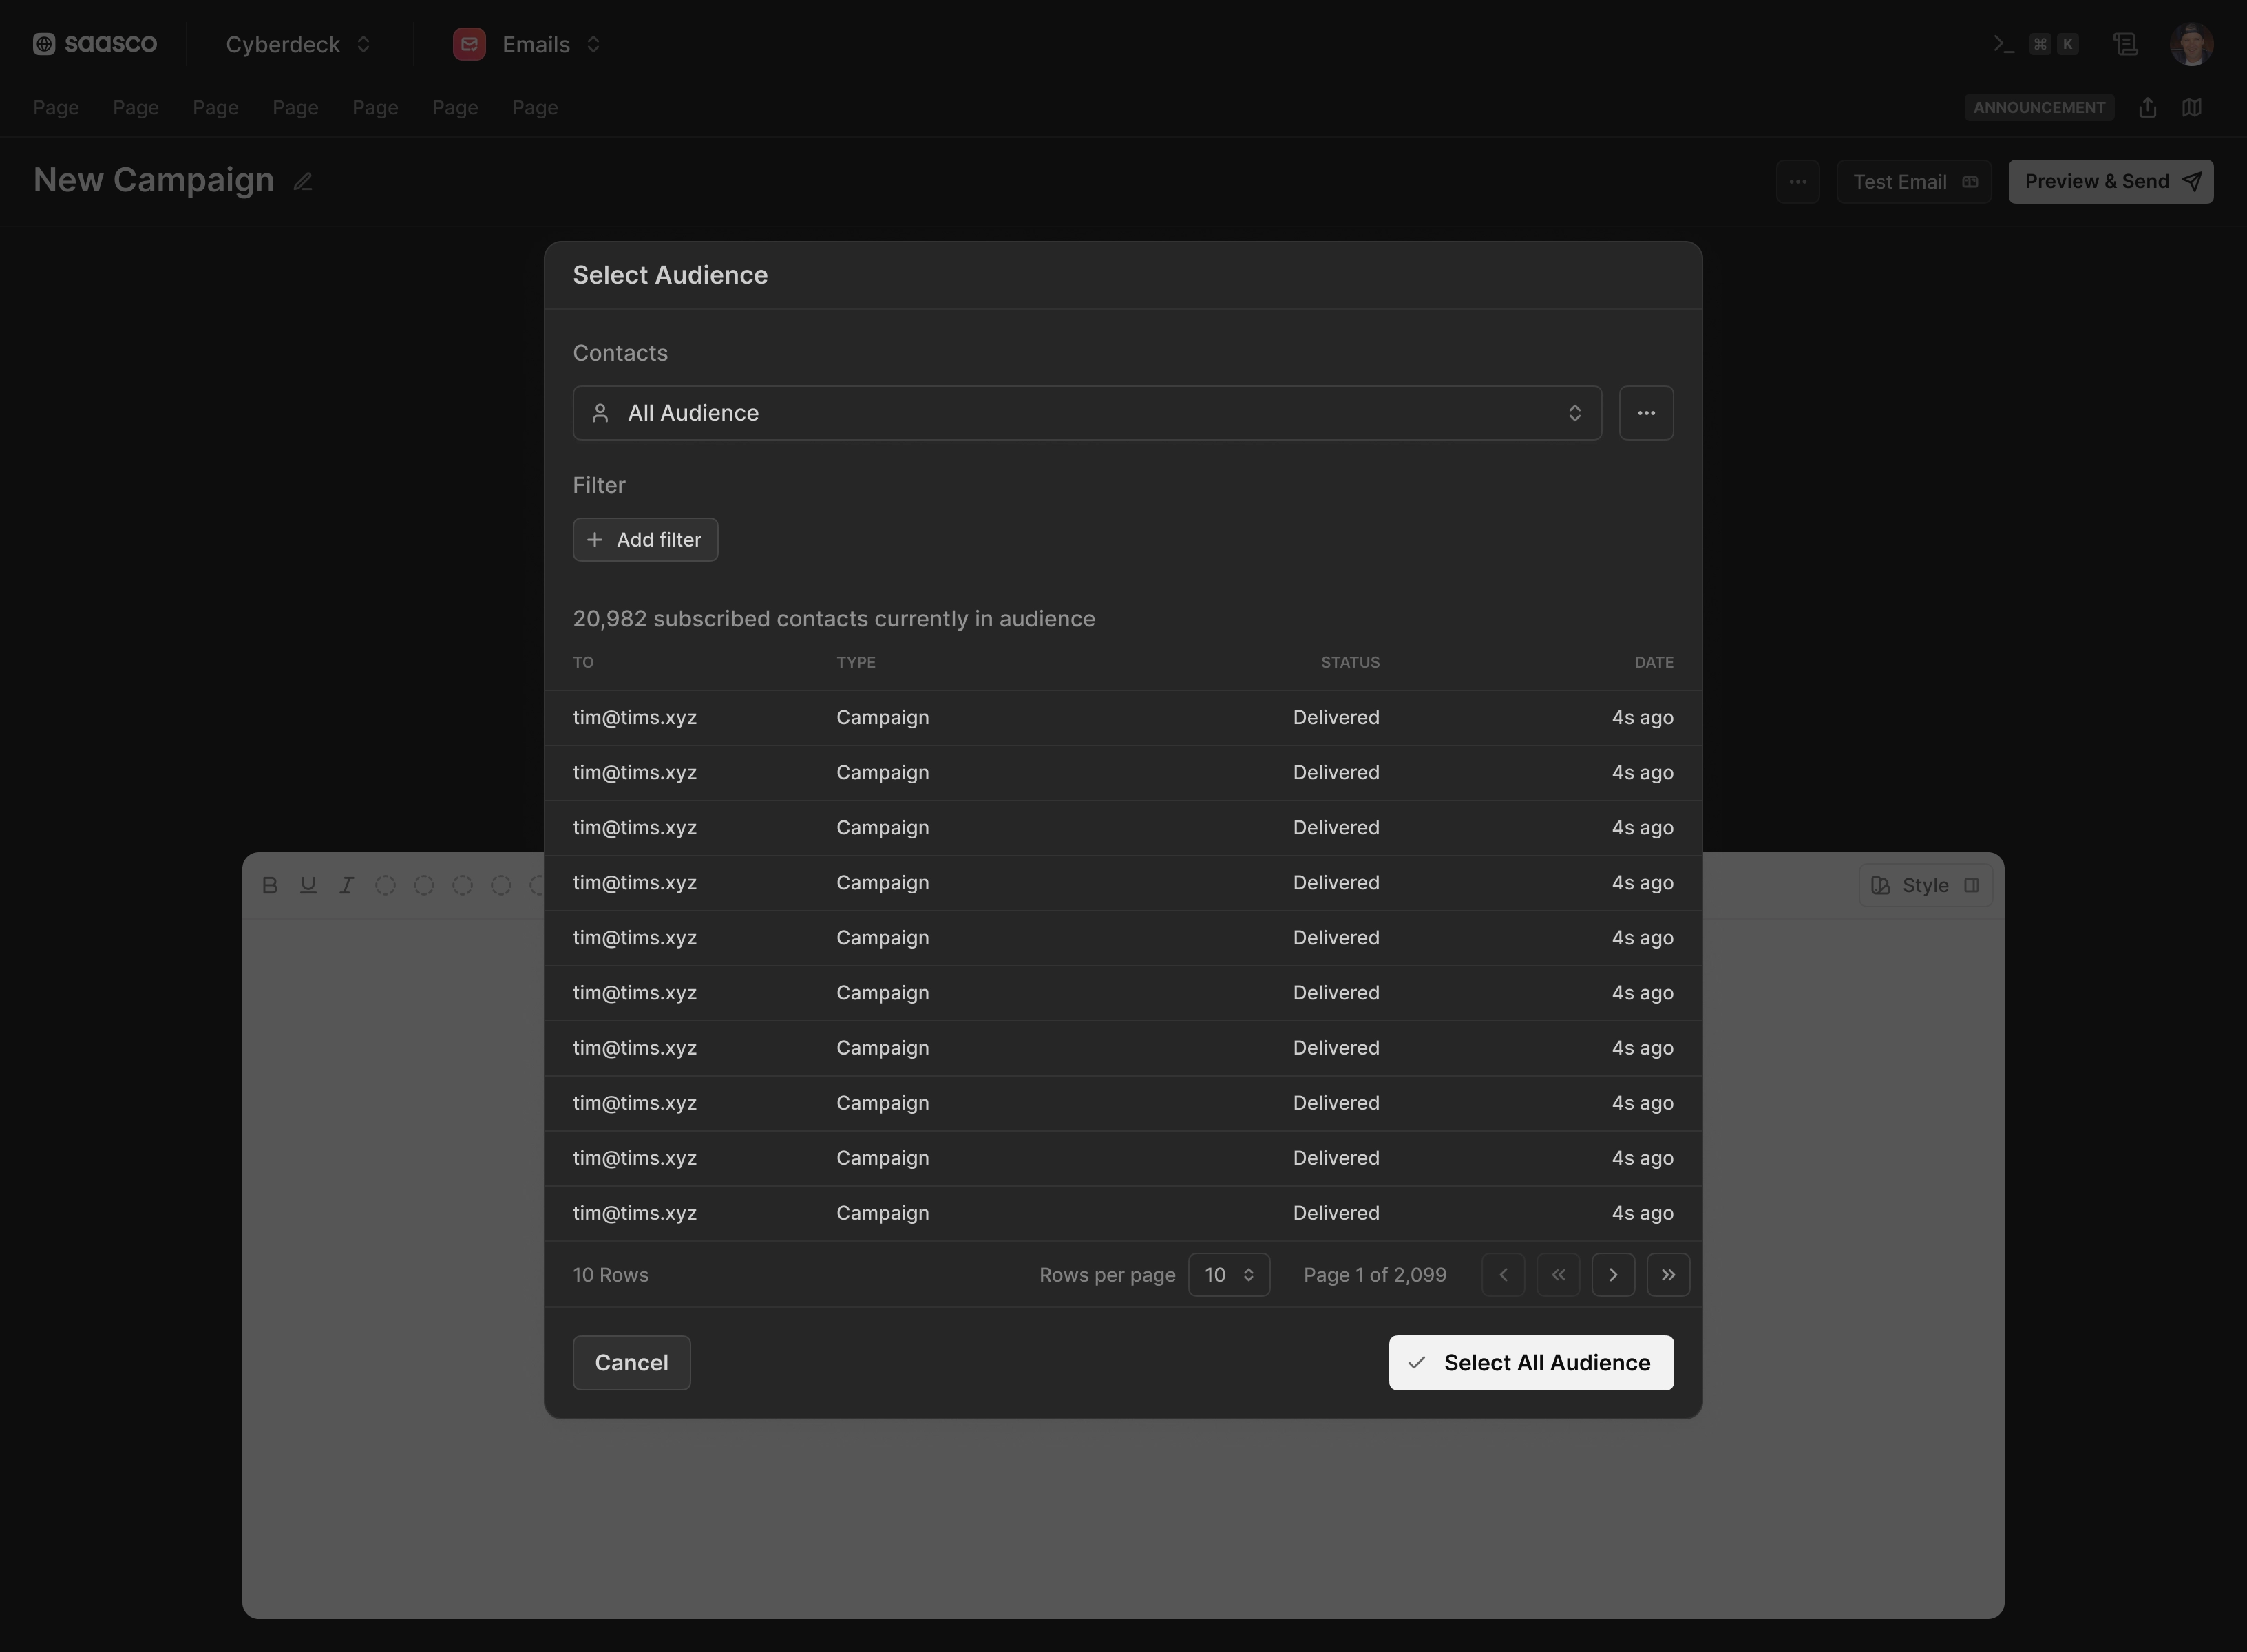The height and width of the screenshot is (1652, 2247).
Task: Click Cancel in Select Audience dialog
Action: 631,1363
